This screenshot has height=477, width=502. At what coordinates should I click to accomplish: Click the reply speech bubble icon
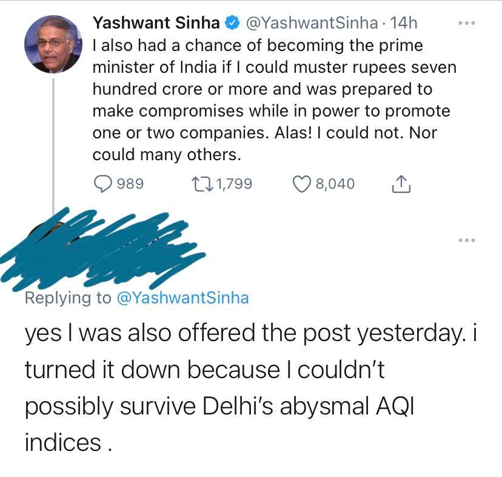(x=104, y=183)
